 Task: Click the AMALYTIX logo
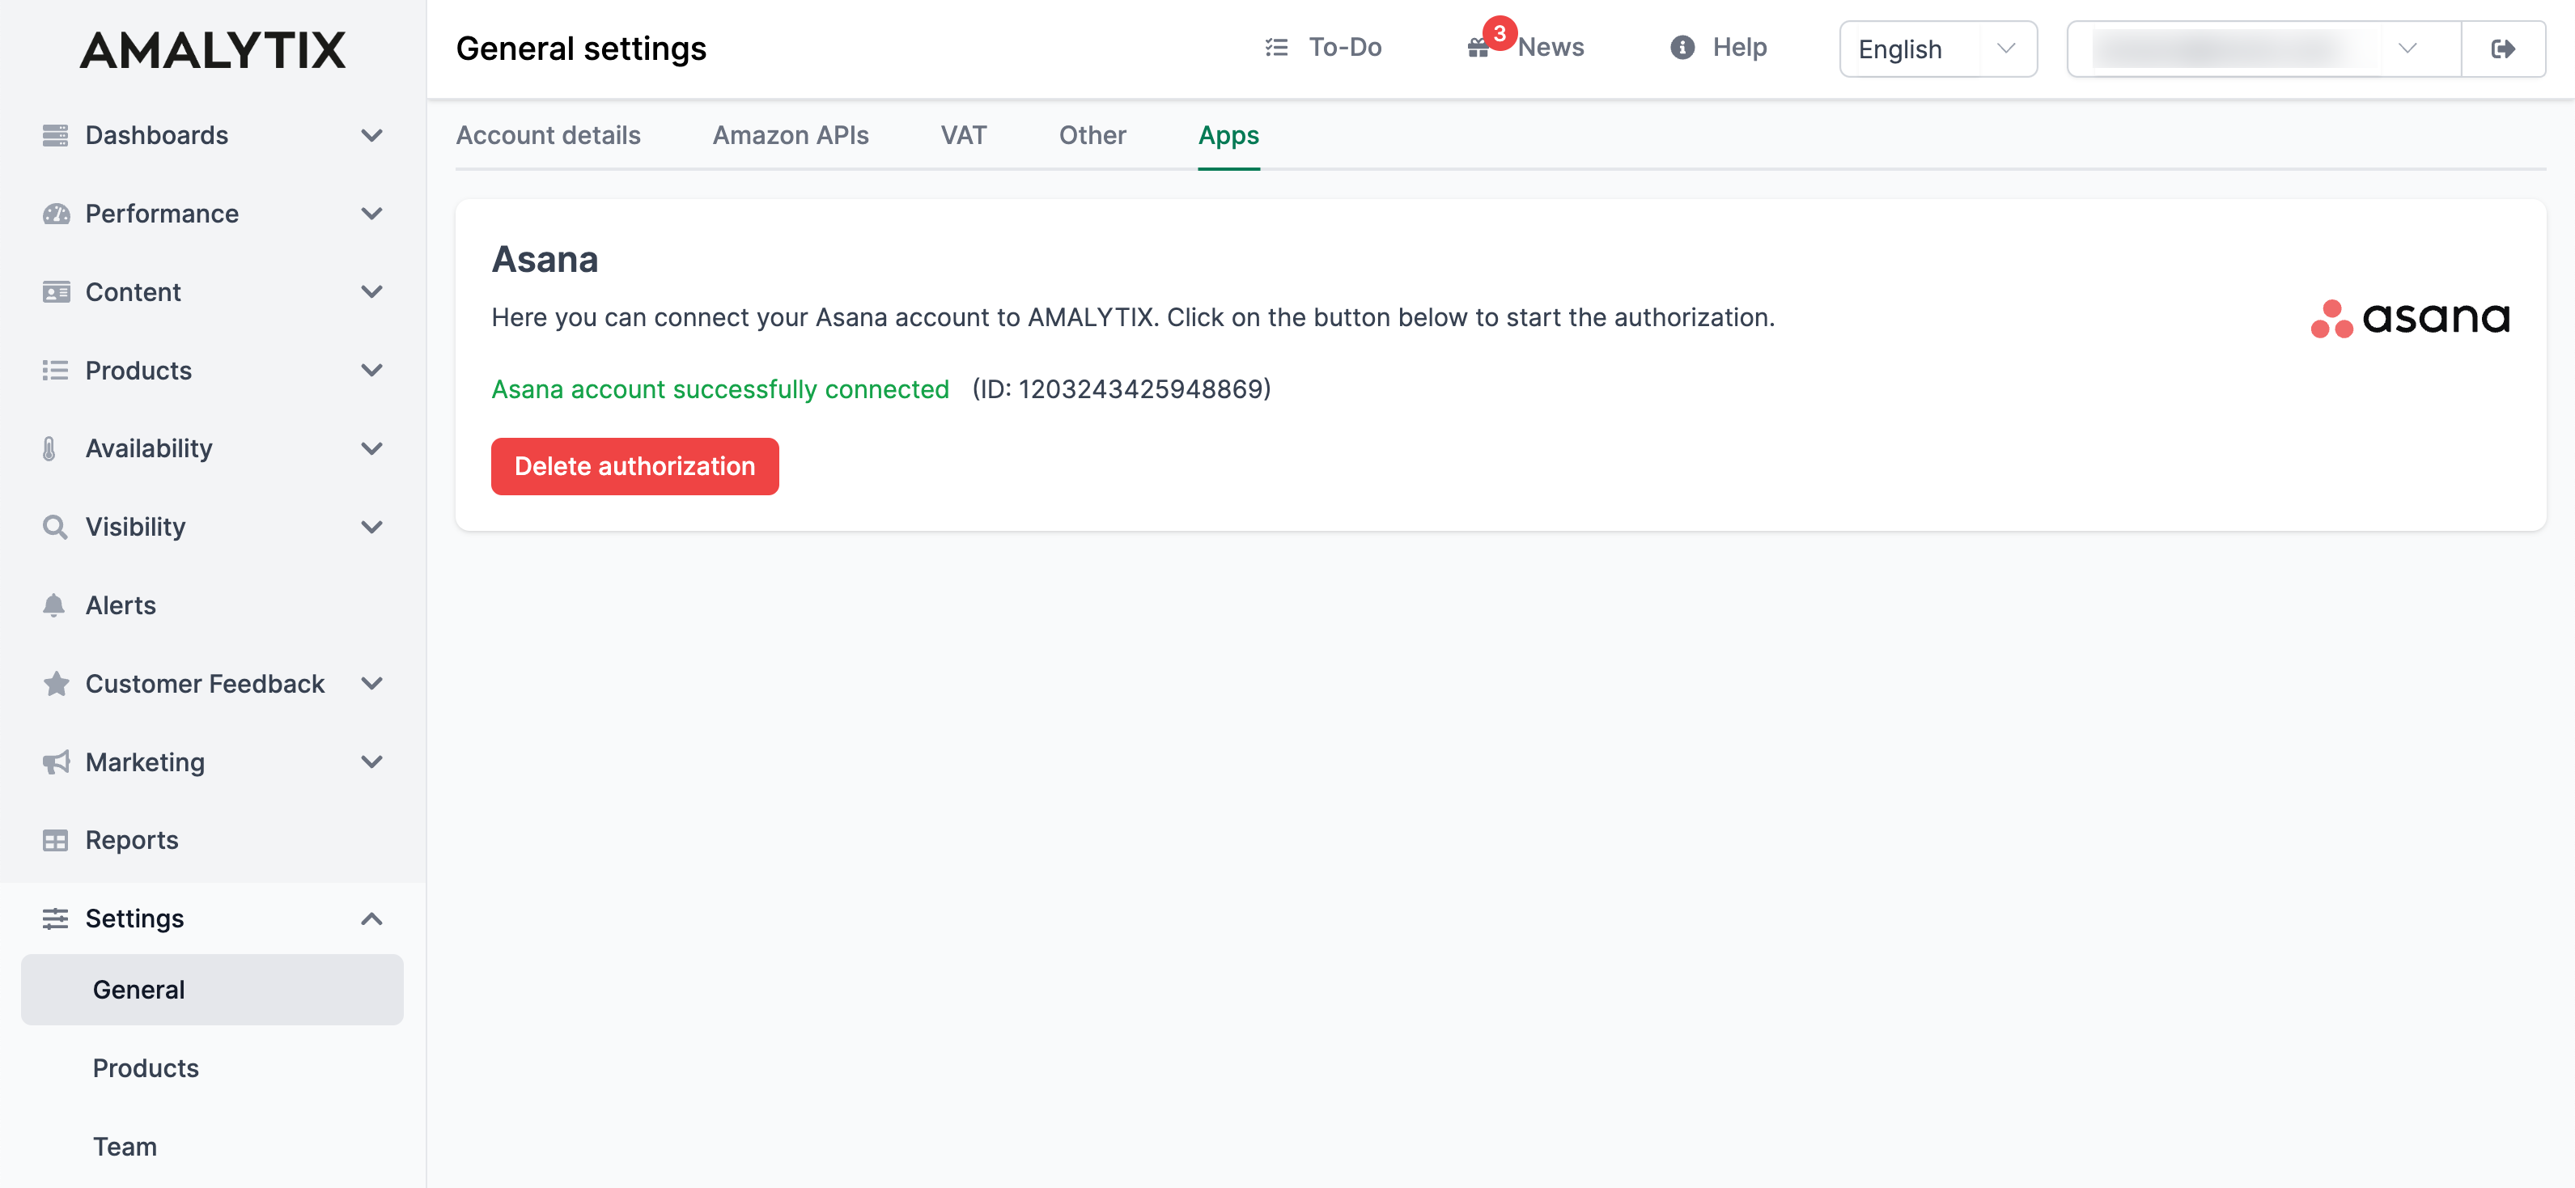coord(213,50)
